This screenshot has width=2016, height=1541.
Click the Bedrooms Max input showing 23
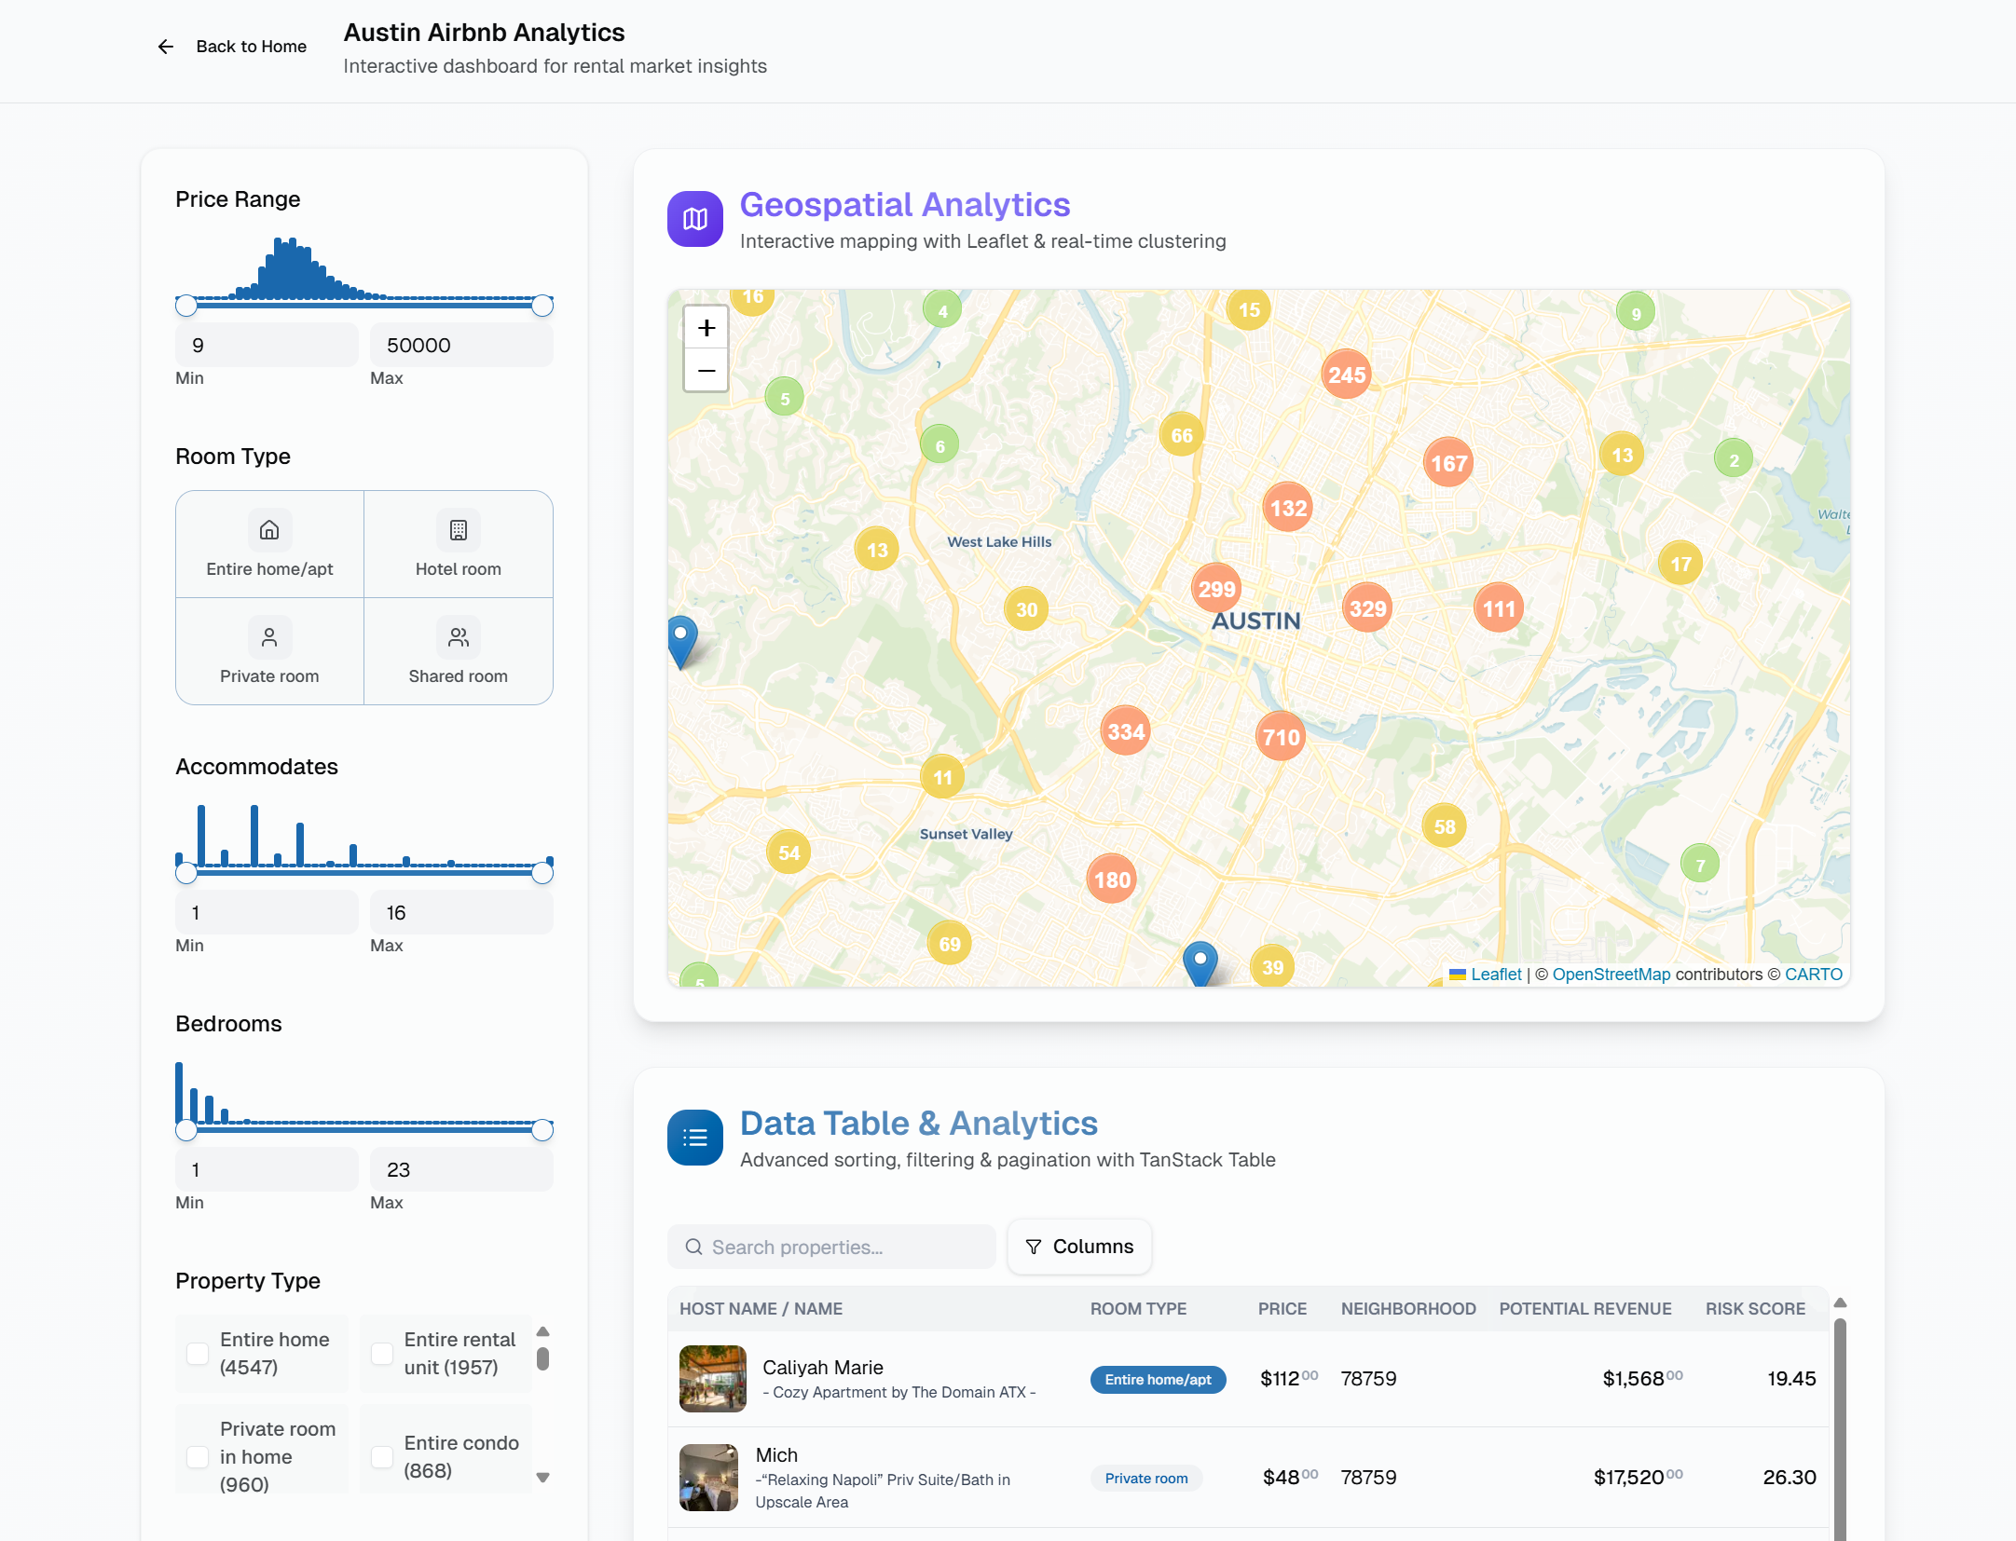(x=461, y=1169)
